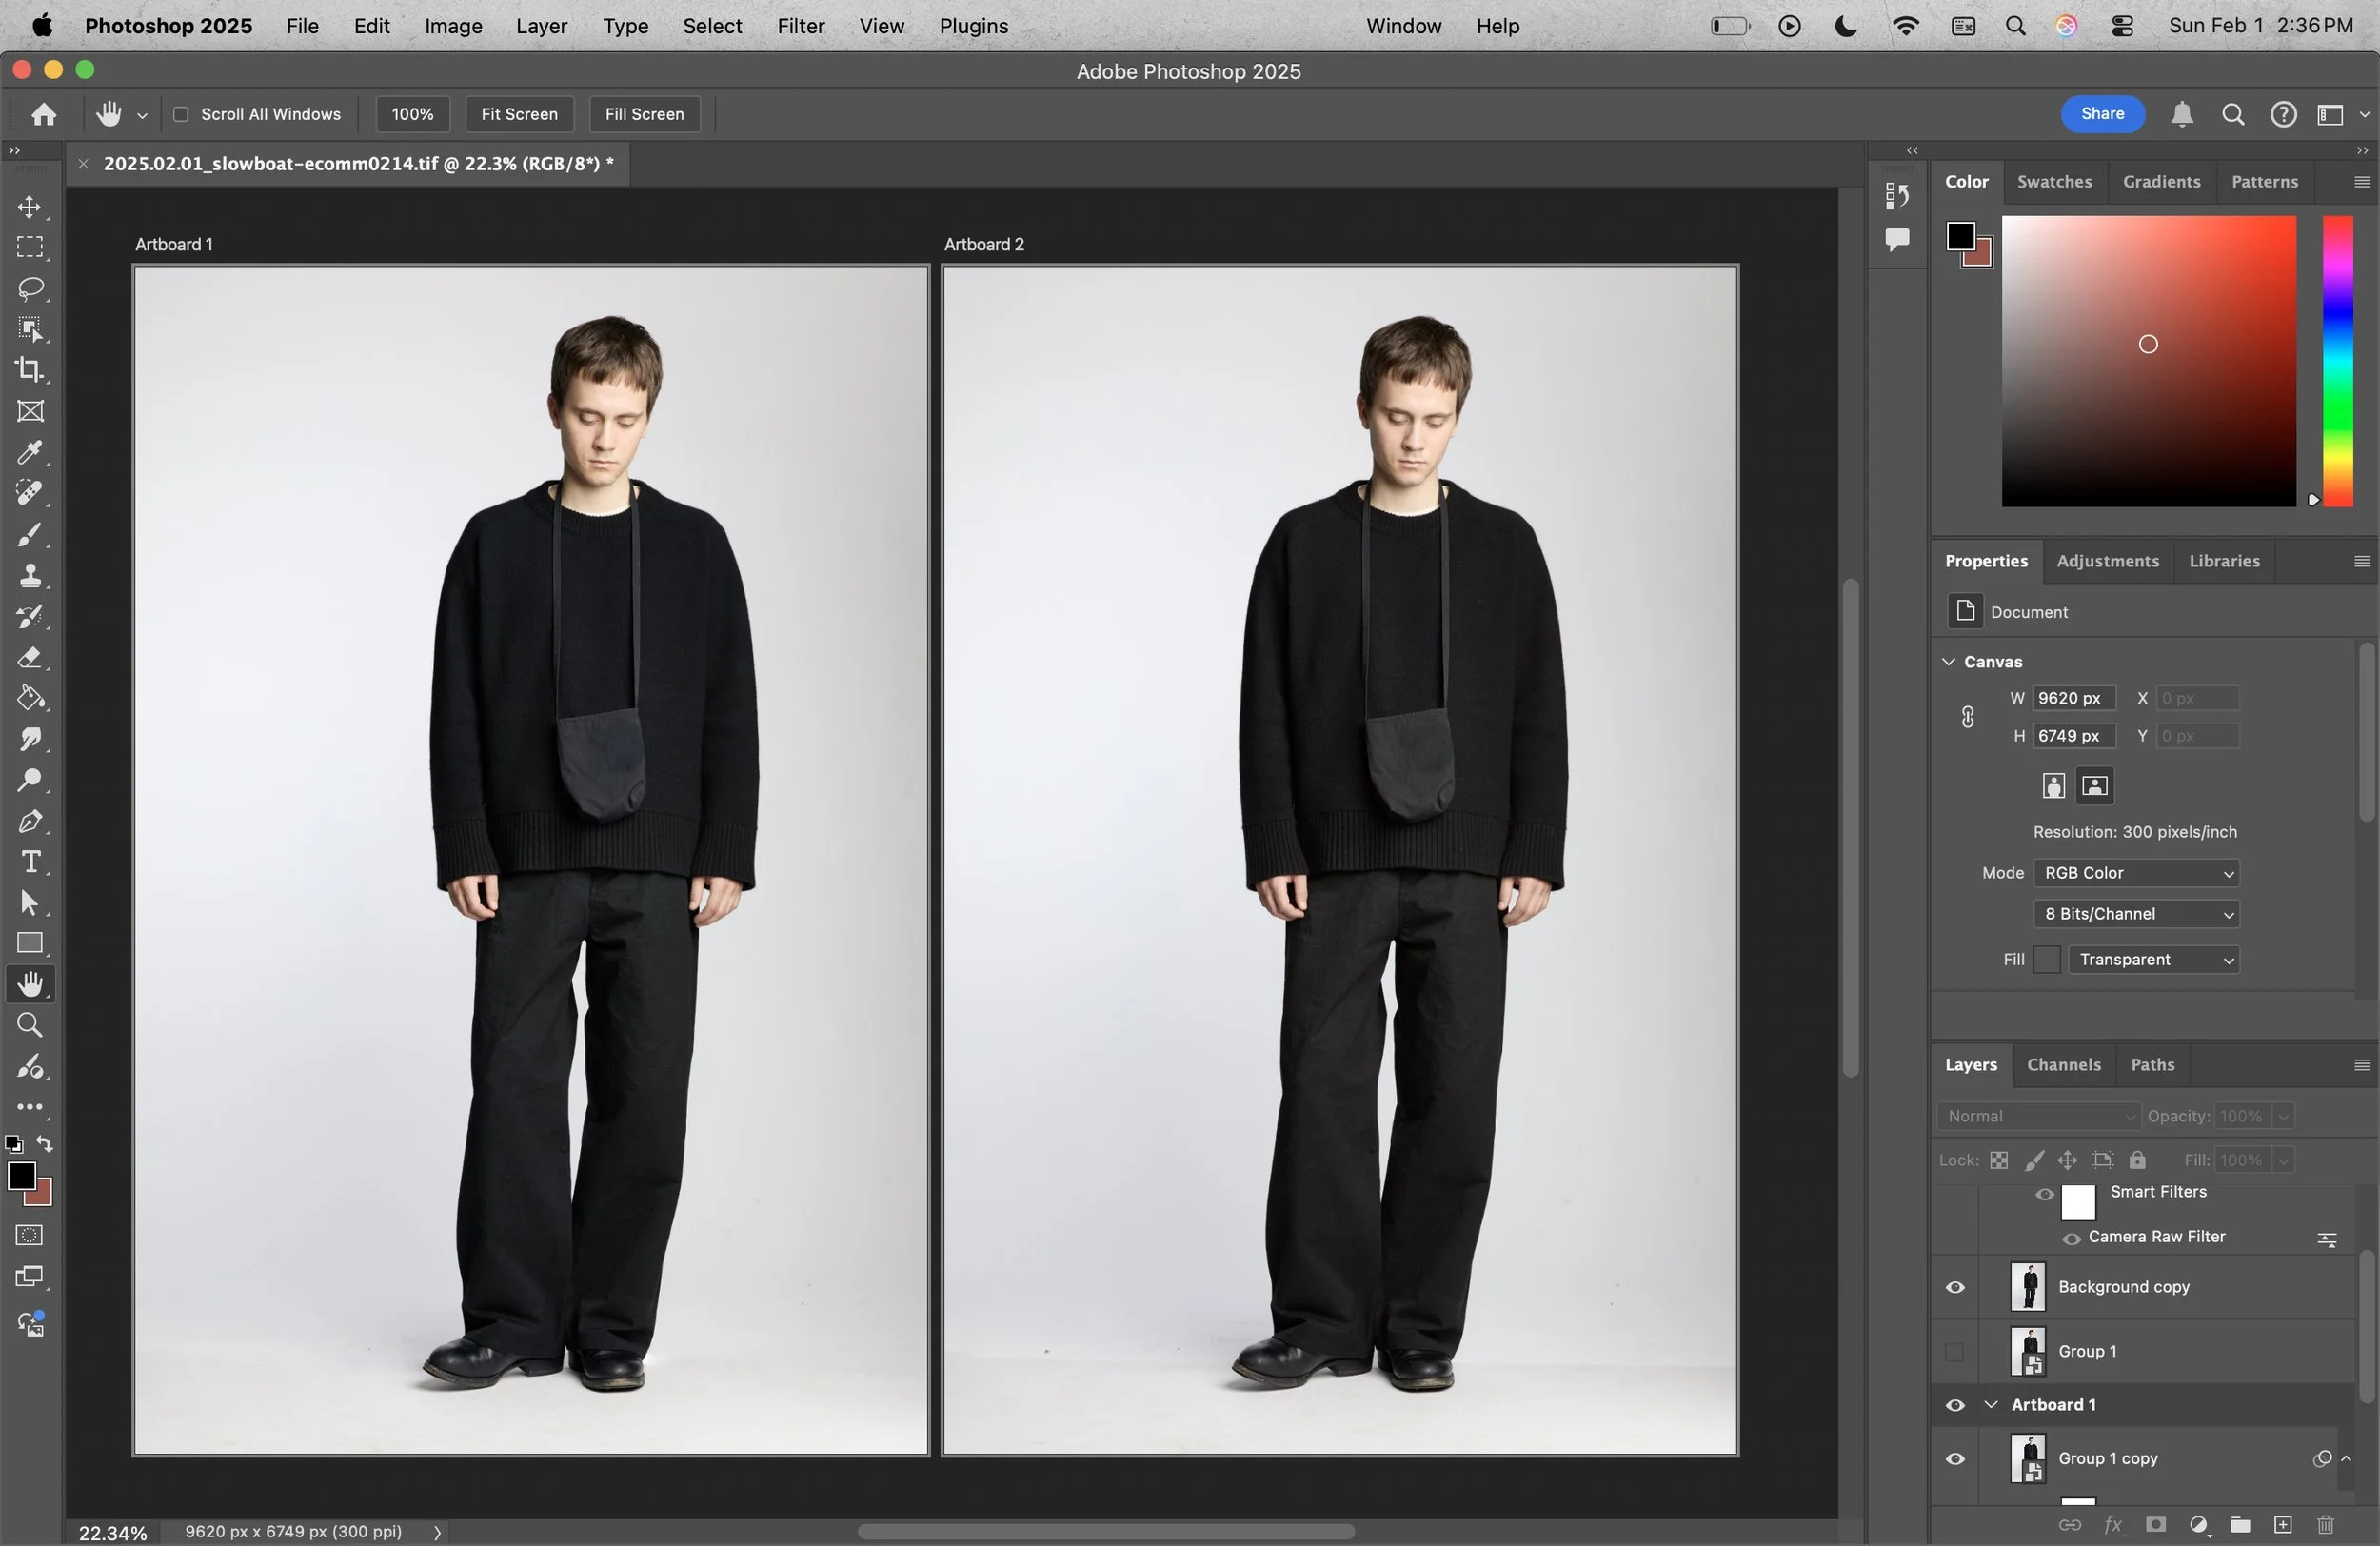Collapse the Artboard 1 layer group
This screenshot has height=1546, width=2380.
pos(1991,1405)
